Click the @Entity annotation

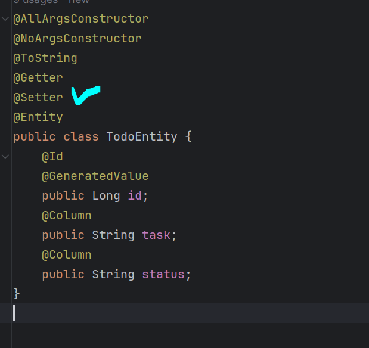point(38,117)
